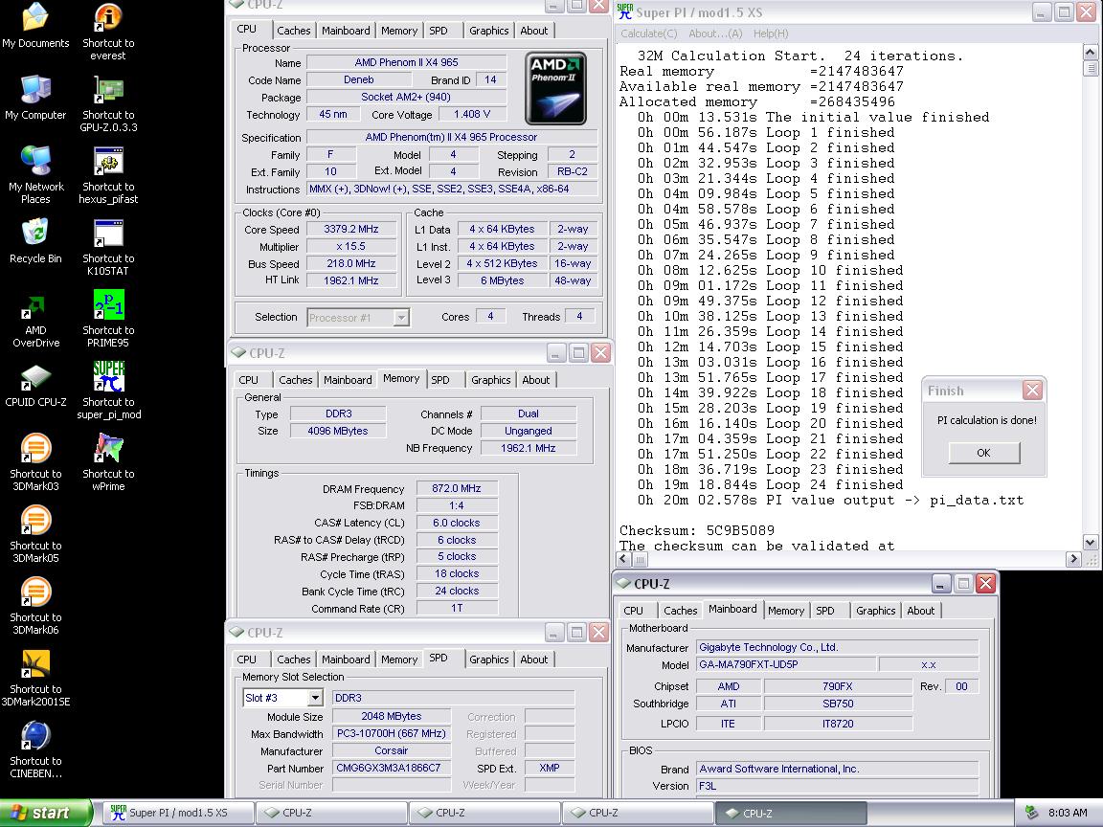The width and height of the screenshot is (1103, 827).
Task: Click the DRAM Frequency 872.0 MHz value
Action: pos(457,488)
